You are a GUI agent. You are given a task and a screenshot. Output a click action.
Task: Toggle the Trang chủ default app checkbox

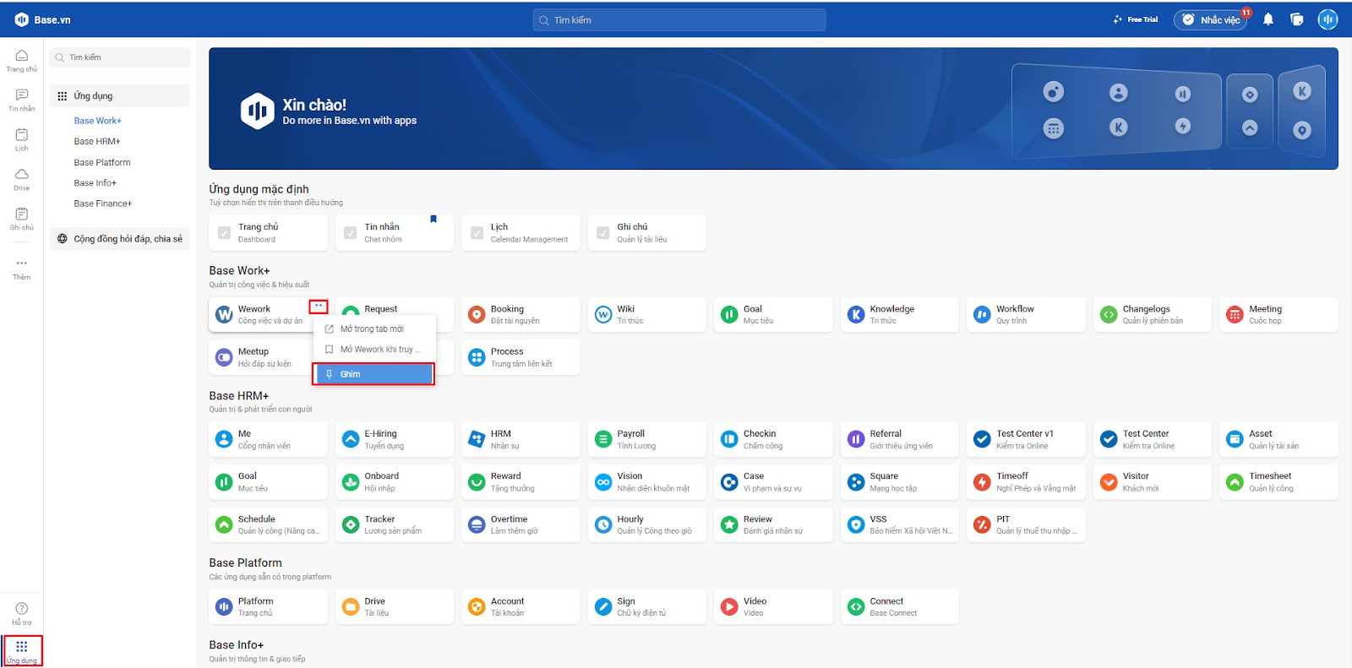(x=224, y=233)
